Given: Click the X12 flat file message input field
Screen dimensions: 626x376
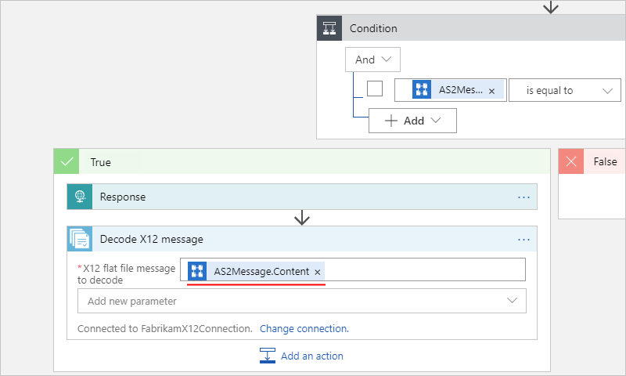Looking at the screenshot, I should click(423, 270).
